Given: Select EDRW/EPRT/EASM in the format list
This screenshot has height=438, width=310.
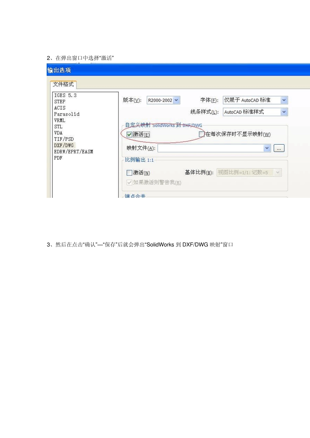Looking at the screenshot, I should coord(73,152).
